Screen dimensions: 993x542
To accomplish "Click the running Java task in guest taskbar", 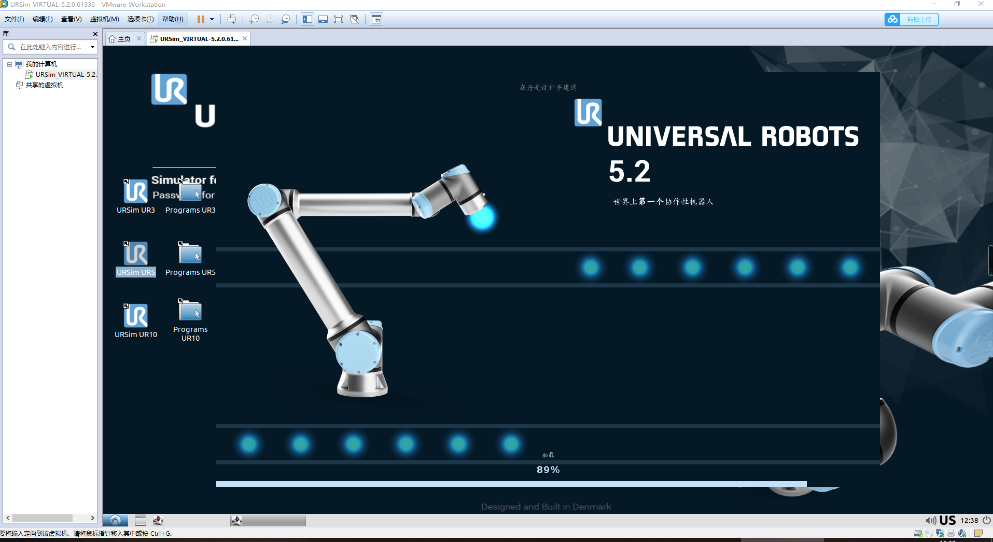I will tap(268, 520).
